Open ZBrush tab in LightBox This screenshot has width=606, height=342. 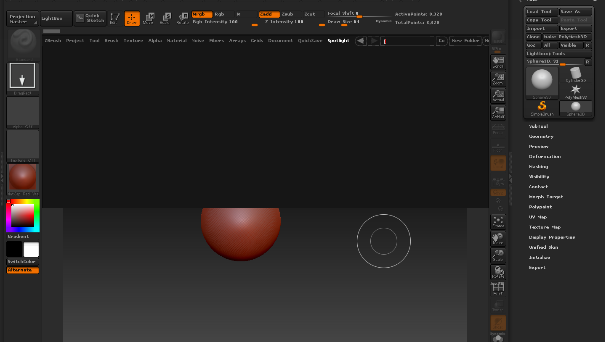click(x=53, y=41)
